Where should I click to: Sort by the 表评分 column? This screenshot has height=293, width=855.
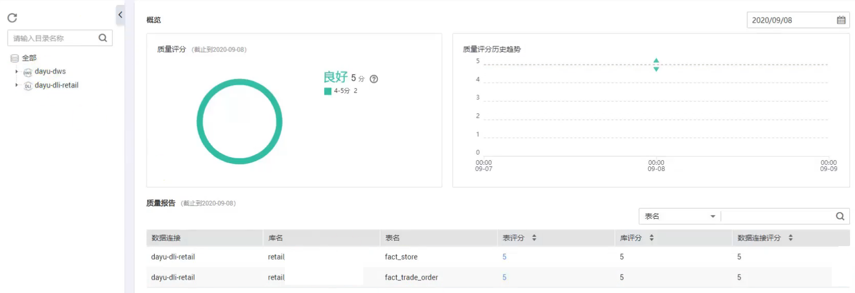[534, 238]
